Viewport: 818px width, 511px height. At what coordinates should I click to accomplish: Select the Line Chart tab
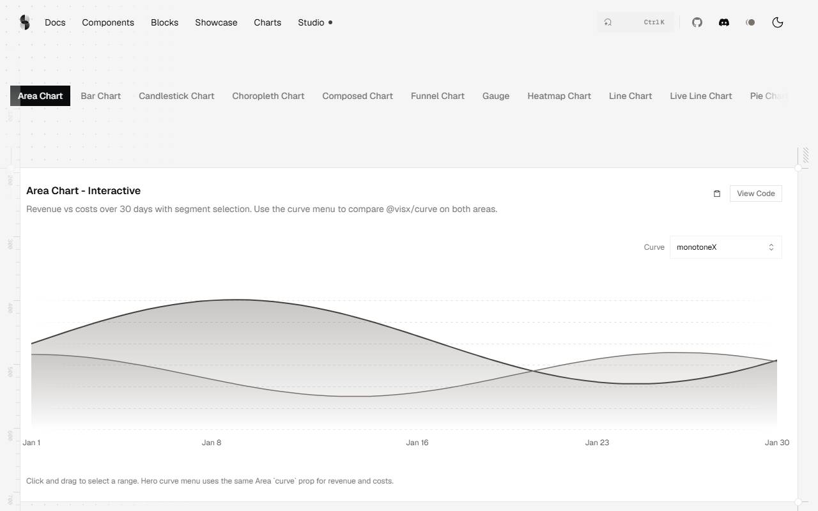coord(630,96)
